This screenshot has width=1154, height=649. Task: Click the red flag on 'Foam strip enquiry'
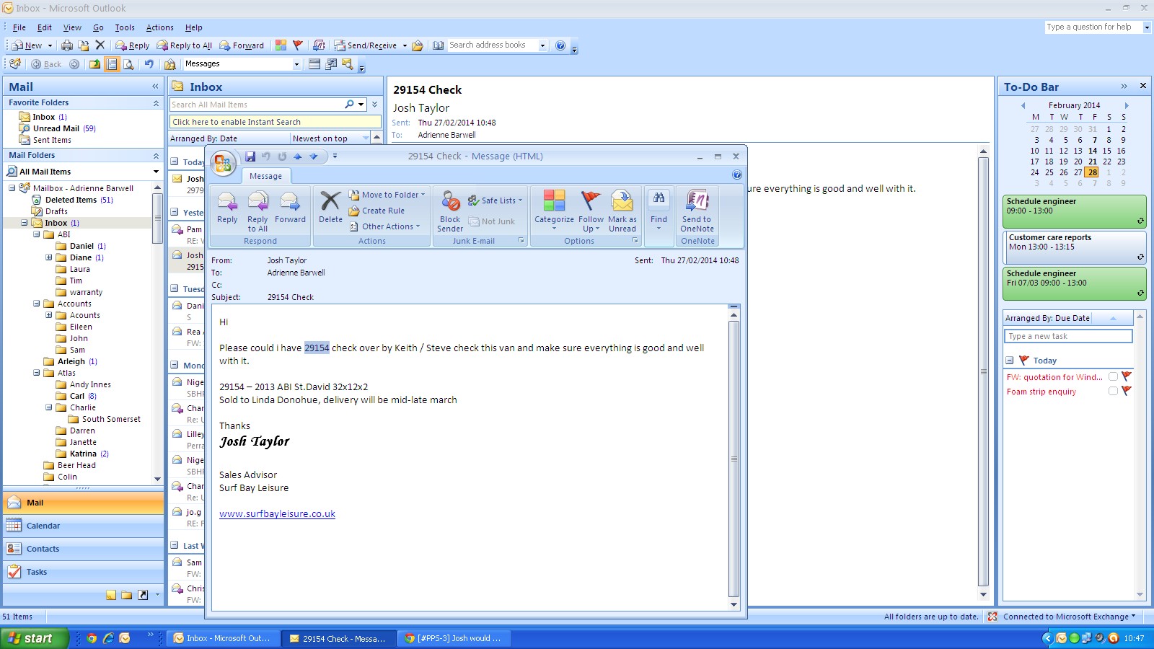[1127, 391]
